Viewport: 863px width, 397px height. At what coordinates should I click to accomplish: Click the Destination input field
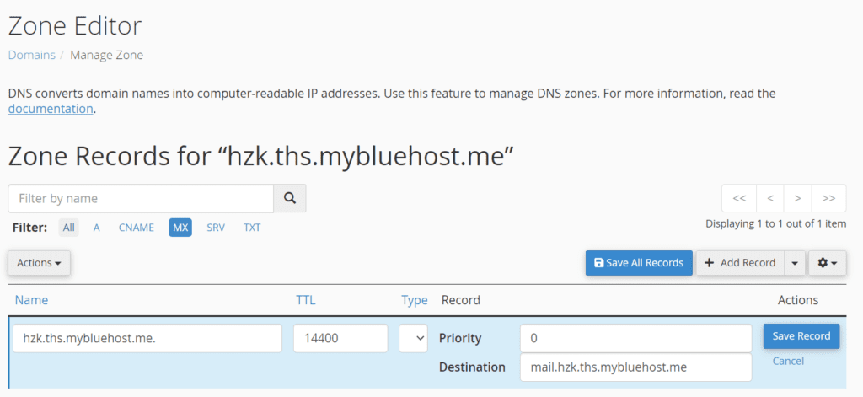pyautogui.click(x=635, y=367)
